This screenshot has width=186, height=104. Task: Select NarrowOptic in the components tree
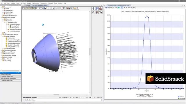pos(9,10)
